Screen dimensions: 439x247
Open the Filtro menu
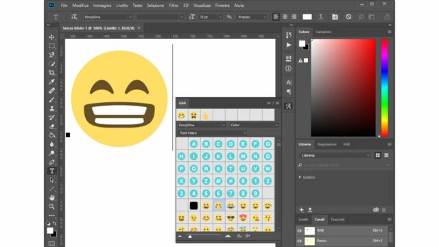(x=174, y=5)
